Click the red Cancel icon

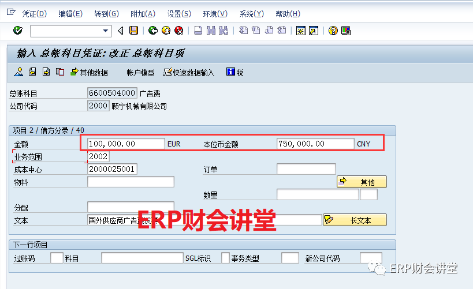[179, 31]
